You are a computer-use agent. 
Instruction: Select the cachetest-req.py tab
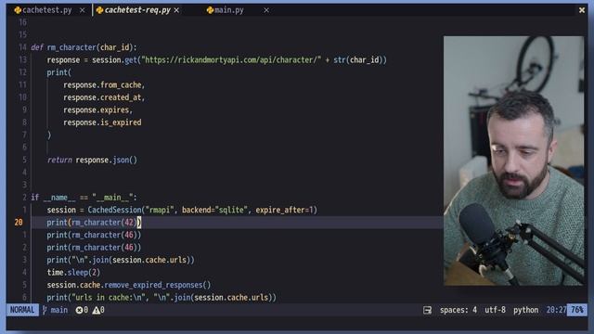137,10
